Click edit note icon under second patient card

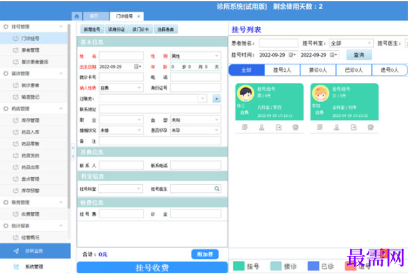pyautogui.click(x=319, y=127)
